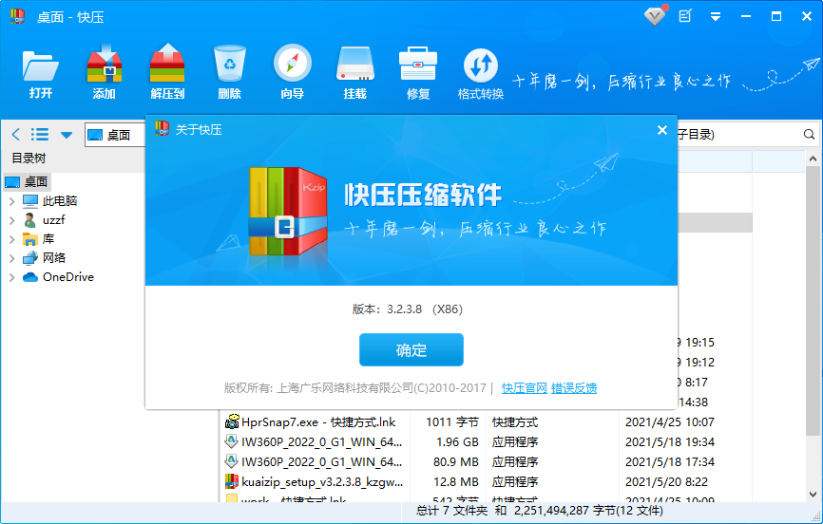Click the status bar total summary text

pyautogui.click(x=540, y=511)
